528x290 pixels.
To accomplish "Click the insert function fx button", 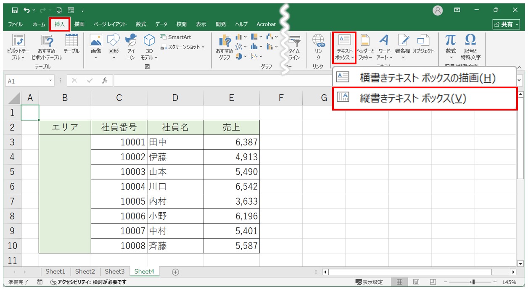I will [x=105, y=81].
